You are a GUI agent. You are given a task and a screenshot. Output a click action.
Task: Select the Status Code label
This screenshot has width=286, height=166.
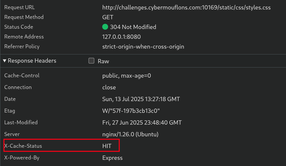point(19,27)
